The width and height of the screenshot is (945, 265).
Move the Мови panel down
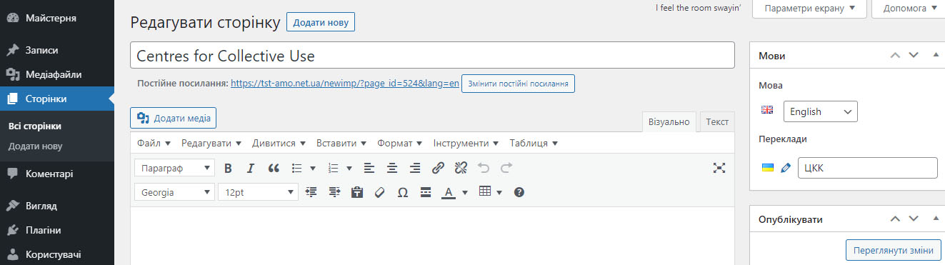[913, 55]
